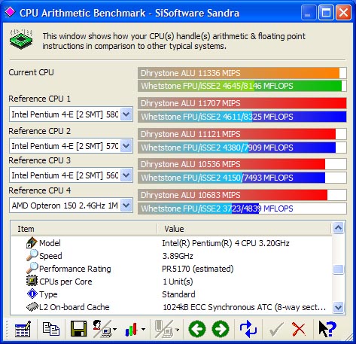356x344 pixels.
Task: Click the blue refresh arrows icon
Action: [248, 329]
